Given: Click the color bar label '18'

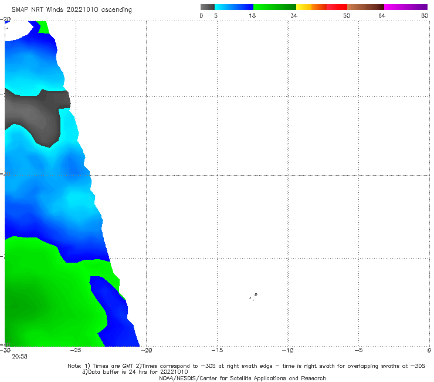Looking at the screenshot, I should [252, 15].
